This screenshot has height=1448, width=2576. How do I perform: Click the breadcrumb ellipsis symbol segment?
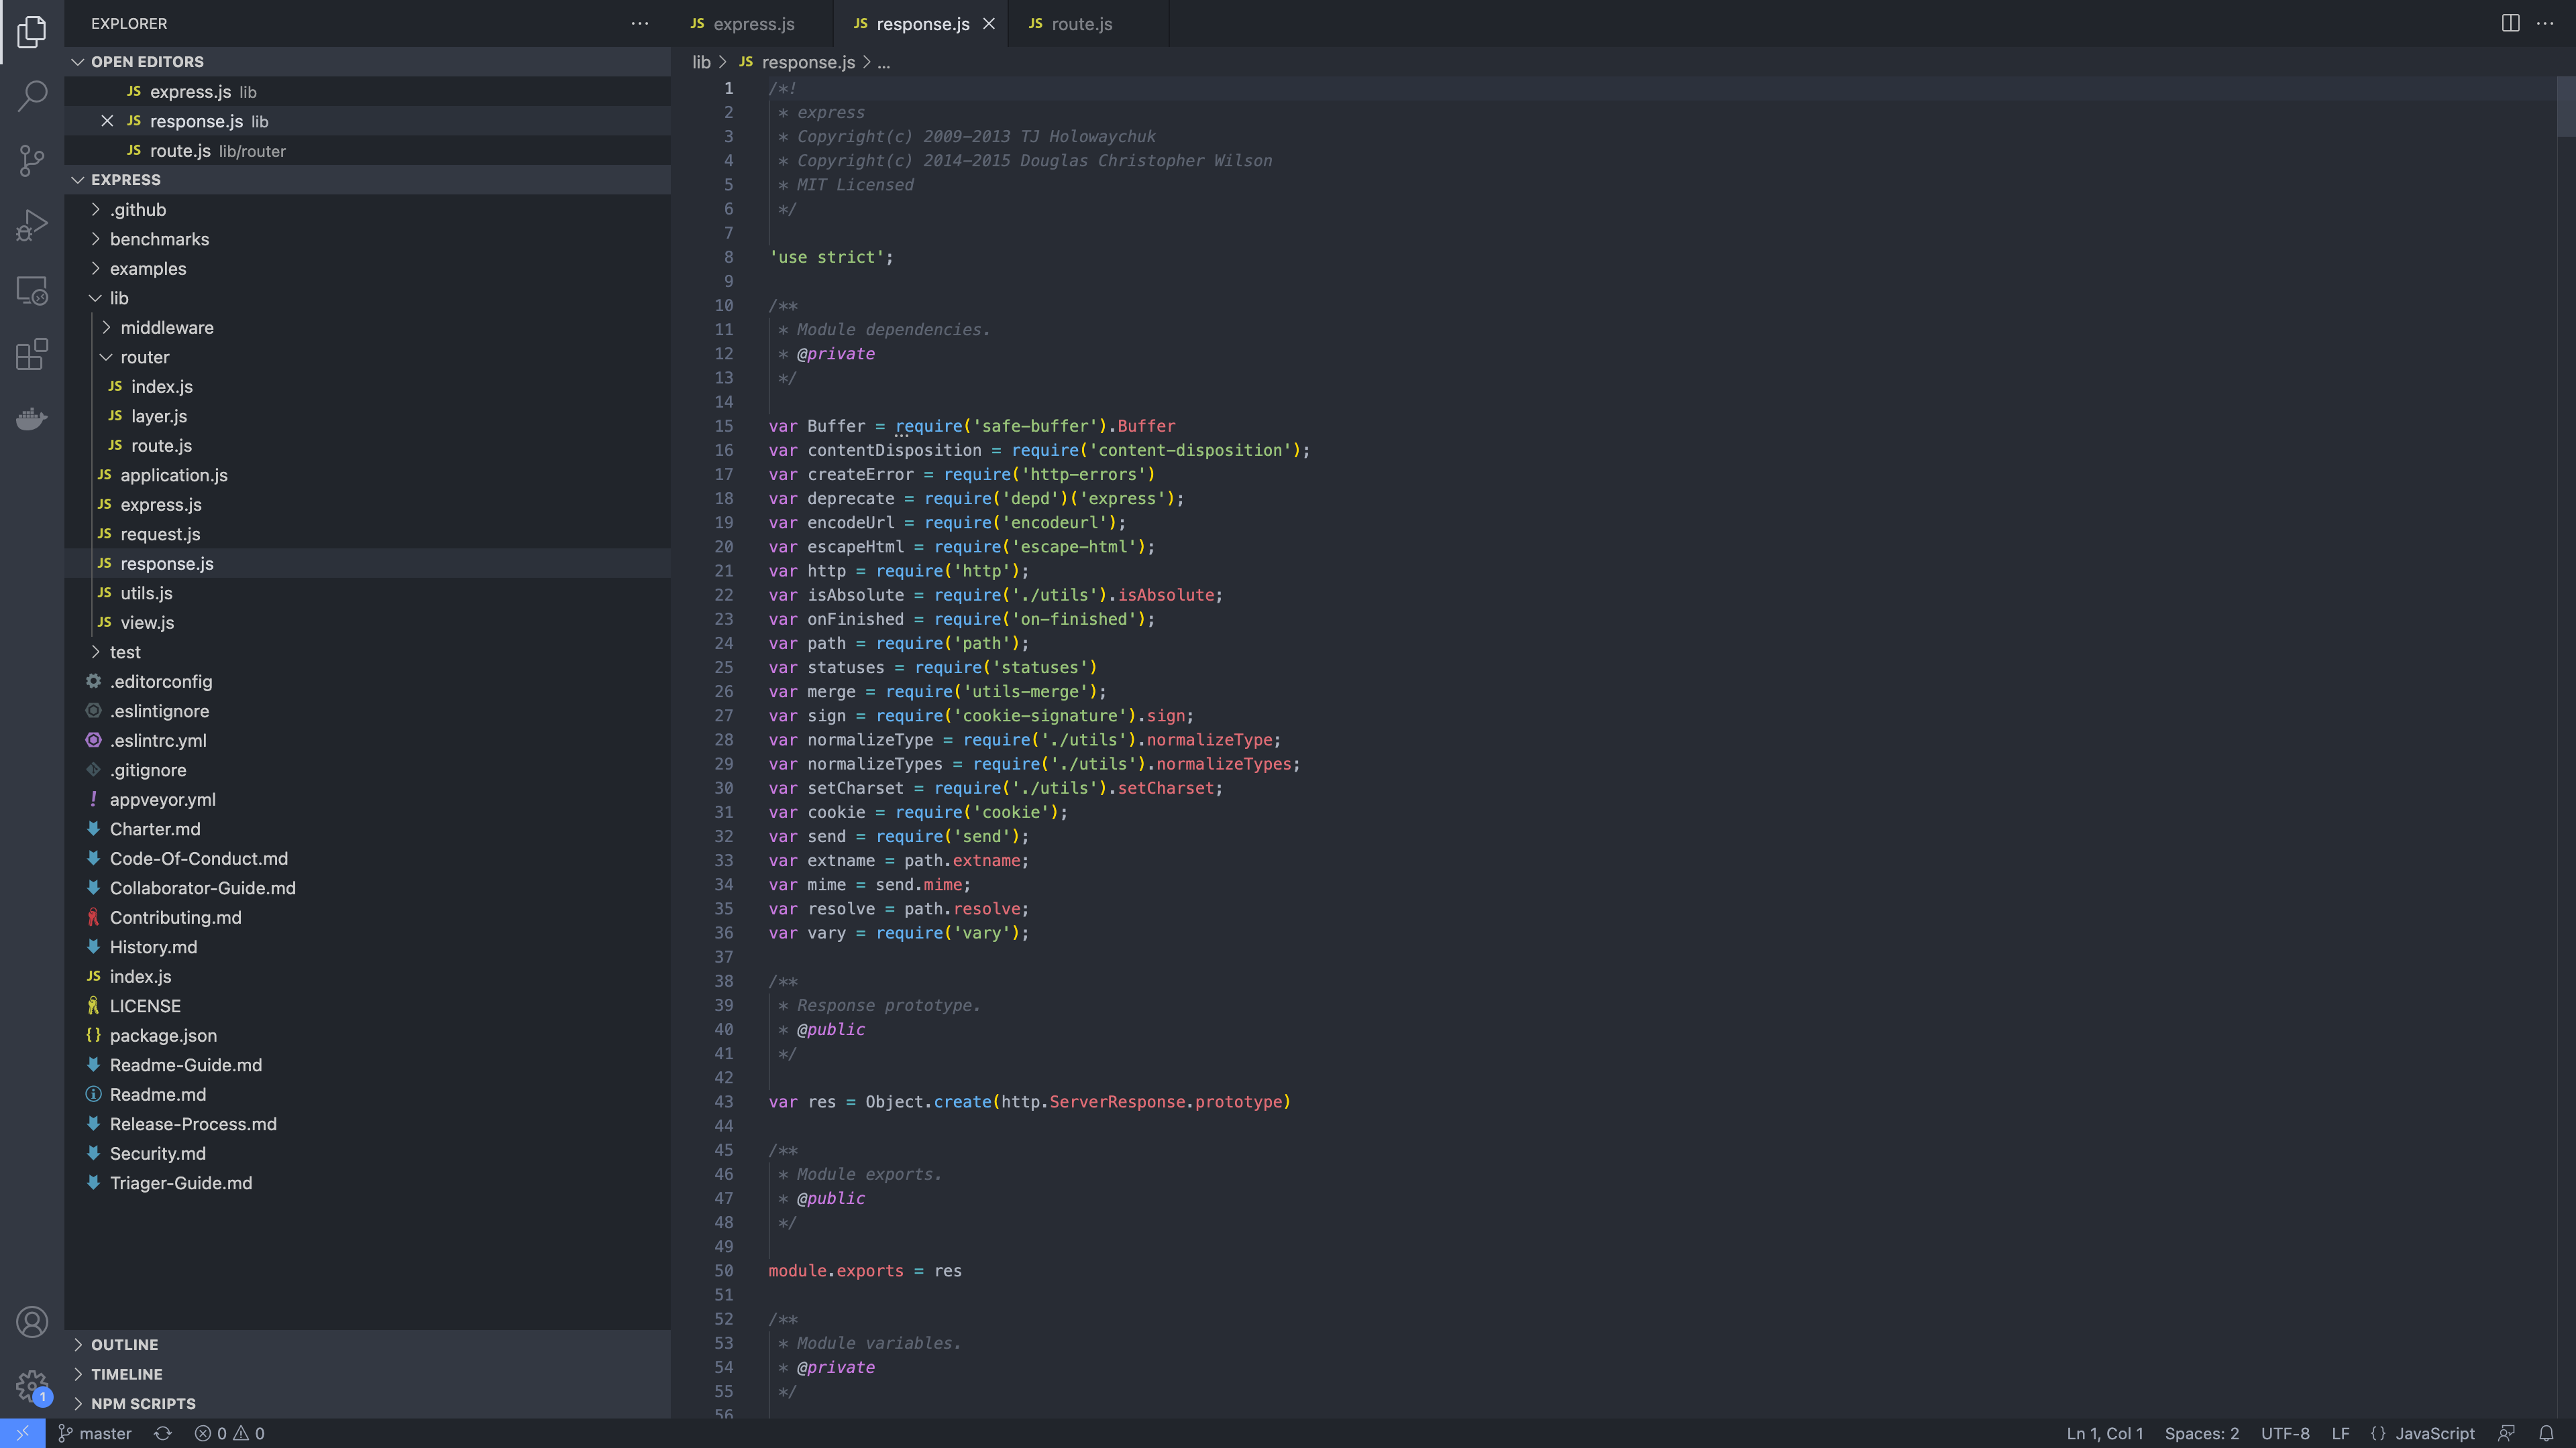point(884,62)
